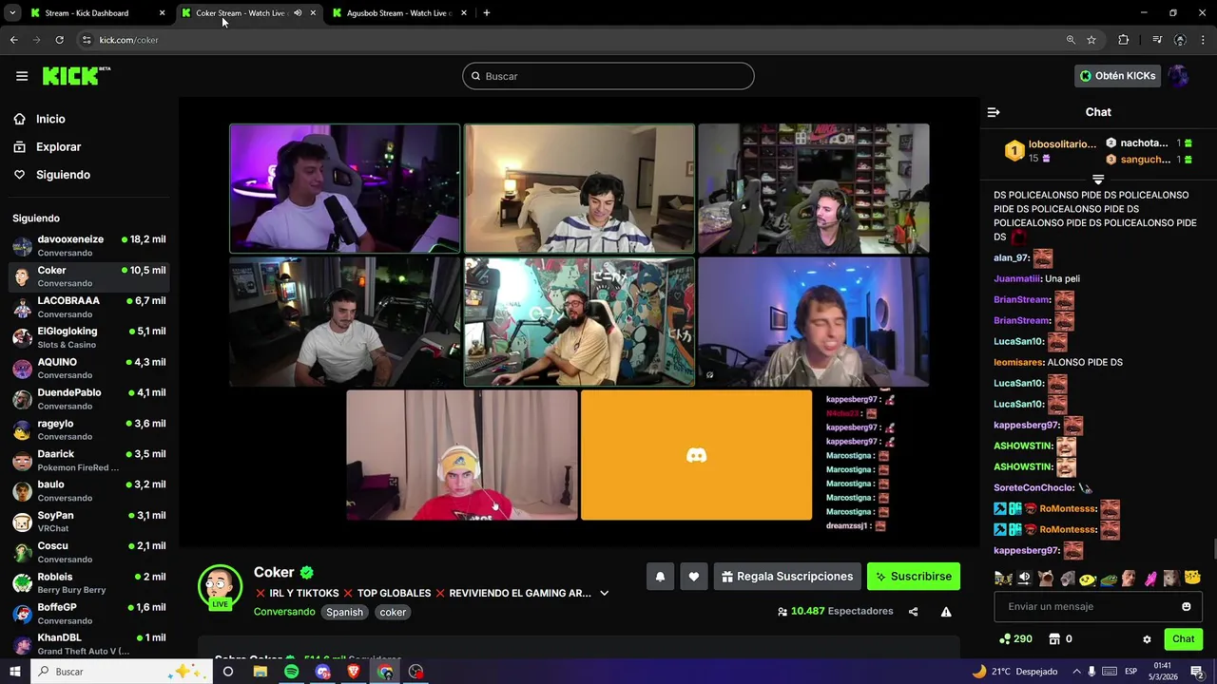Open DuendePablo channel in sidebar
1217x684 pixels.
[88, 399]
